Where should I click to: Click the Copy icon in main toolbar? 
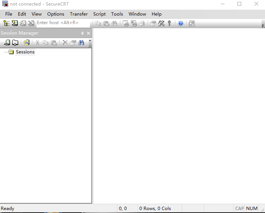tap(98, 23)
